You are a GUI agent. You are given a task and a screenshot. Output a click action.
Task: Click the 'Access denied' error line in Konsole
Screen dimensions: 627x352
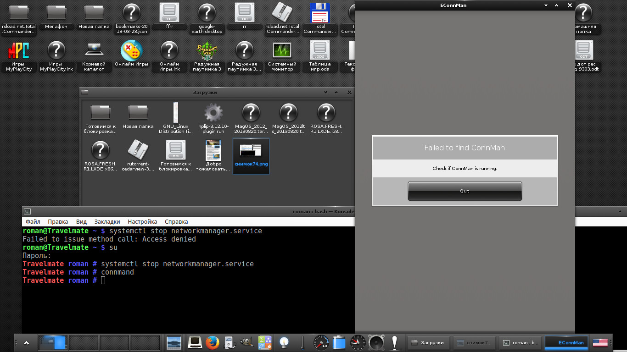[x=109, y=239]
